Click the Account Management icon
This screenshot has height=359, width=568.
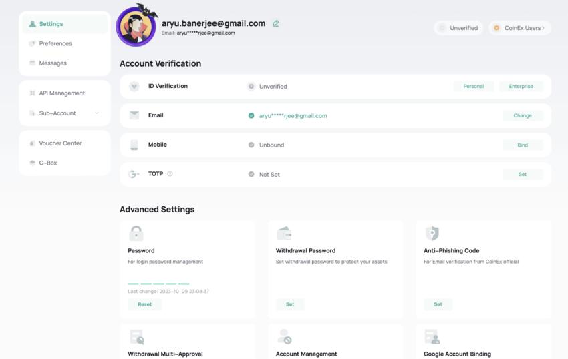click(x=285, y=336)
